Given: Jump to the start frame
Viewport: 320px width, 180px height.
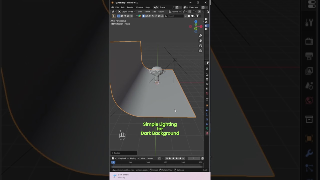Looking at the screenshot, I should click(167, 158).
